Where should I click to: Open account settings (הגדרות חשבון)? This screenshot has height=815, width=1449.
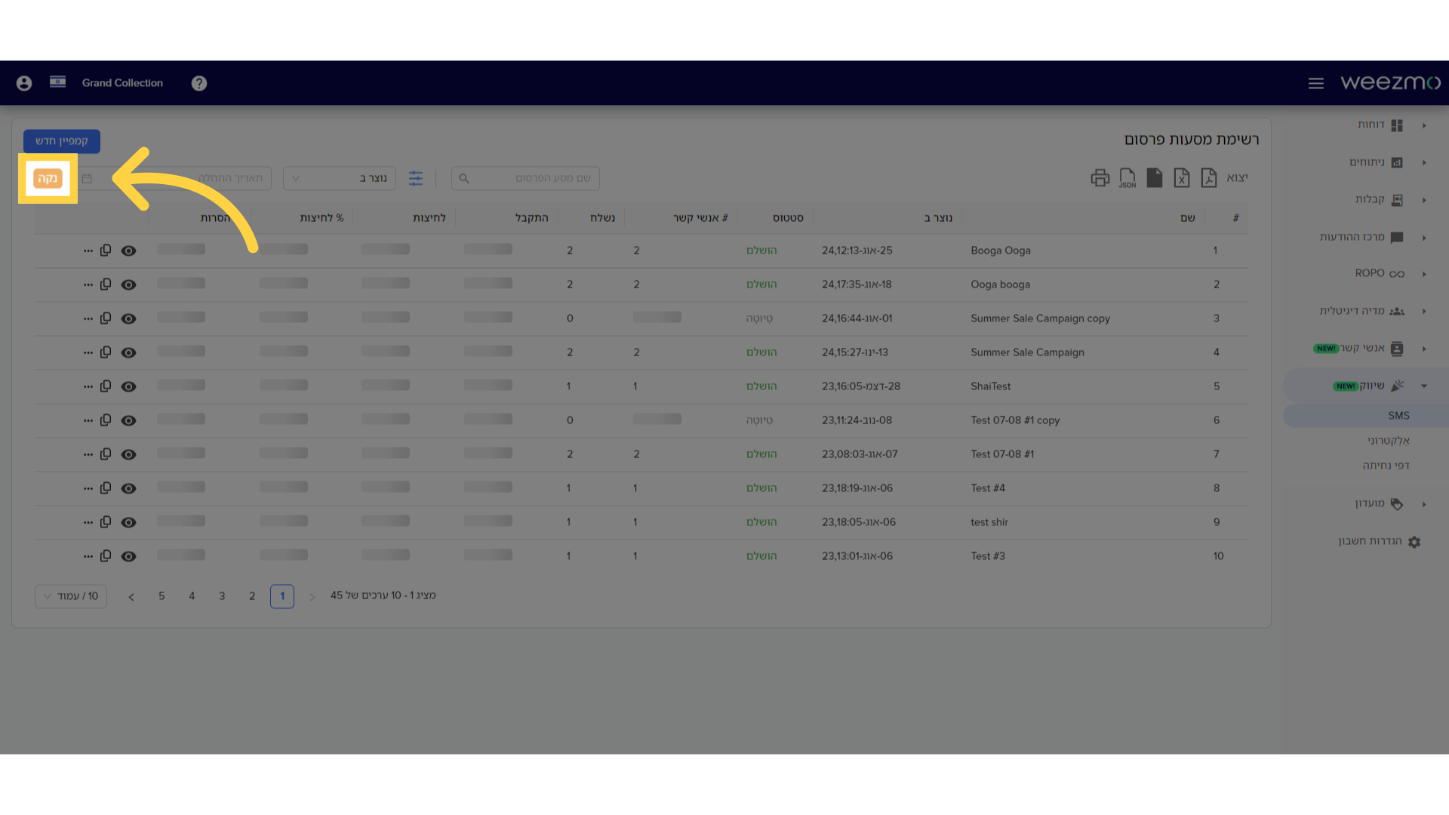[1380, 541]
